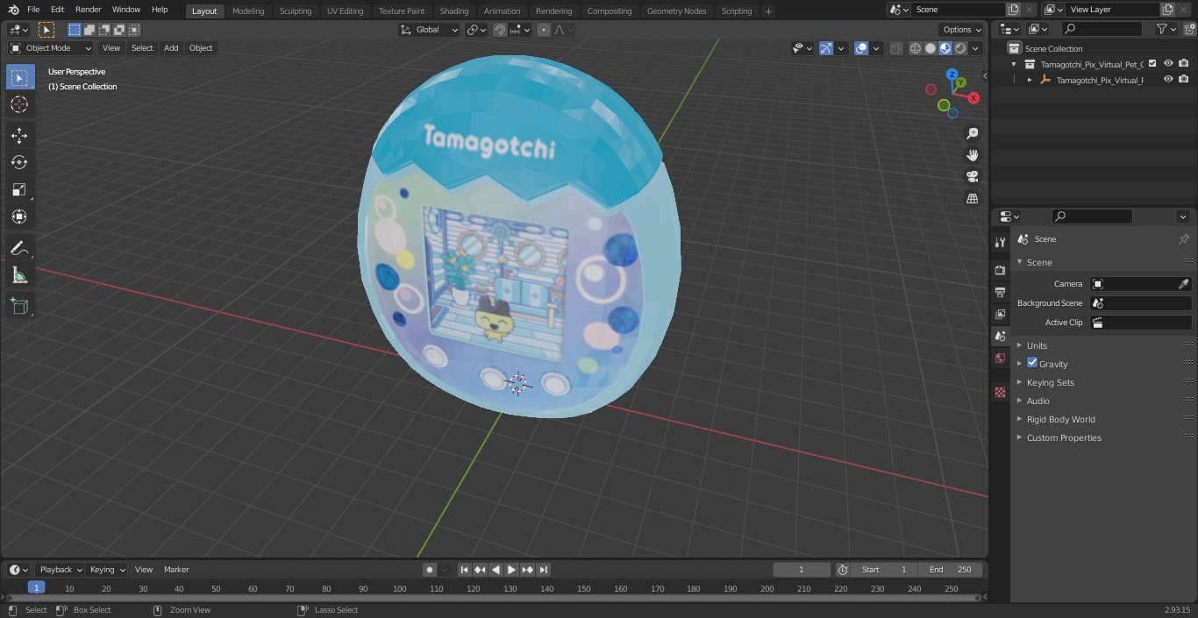Toggle snapping magnet button
Screen dimensions: 1198x618
[499, 30]
